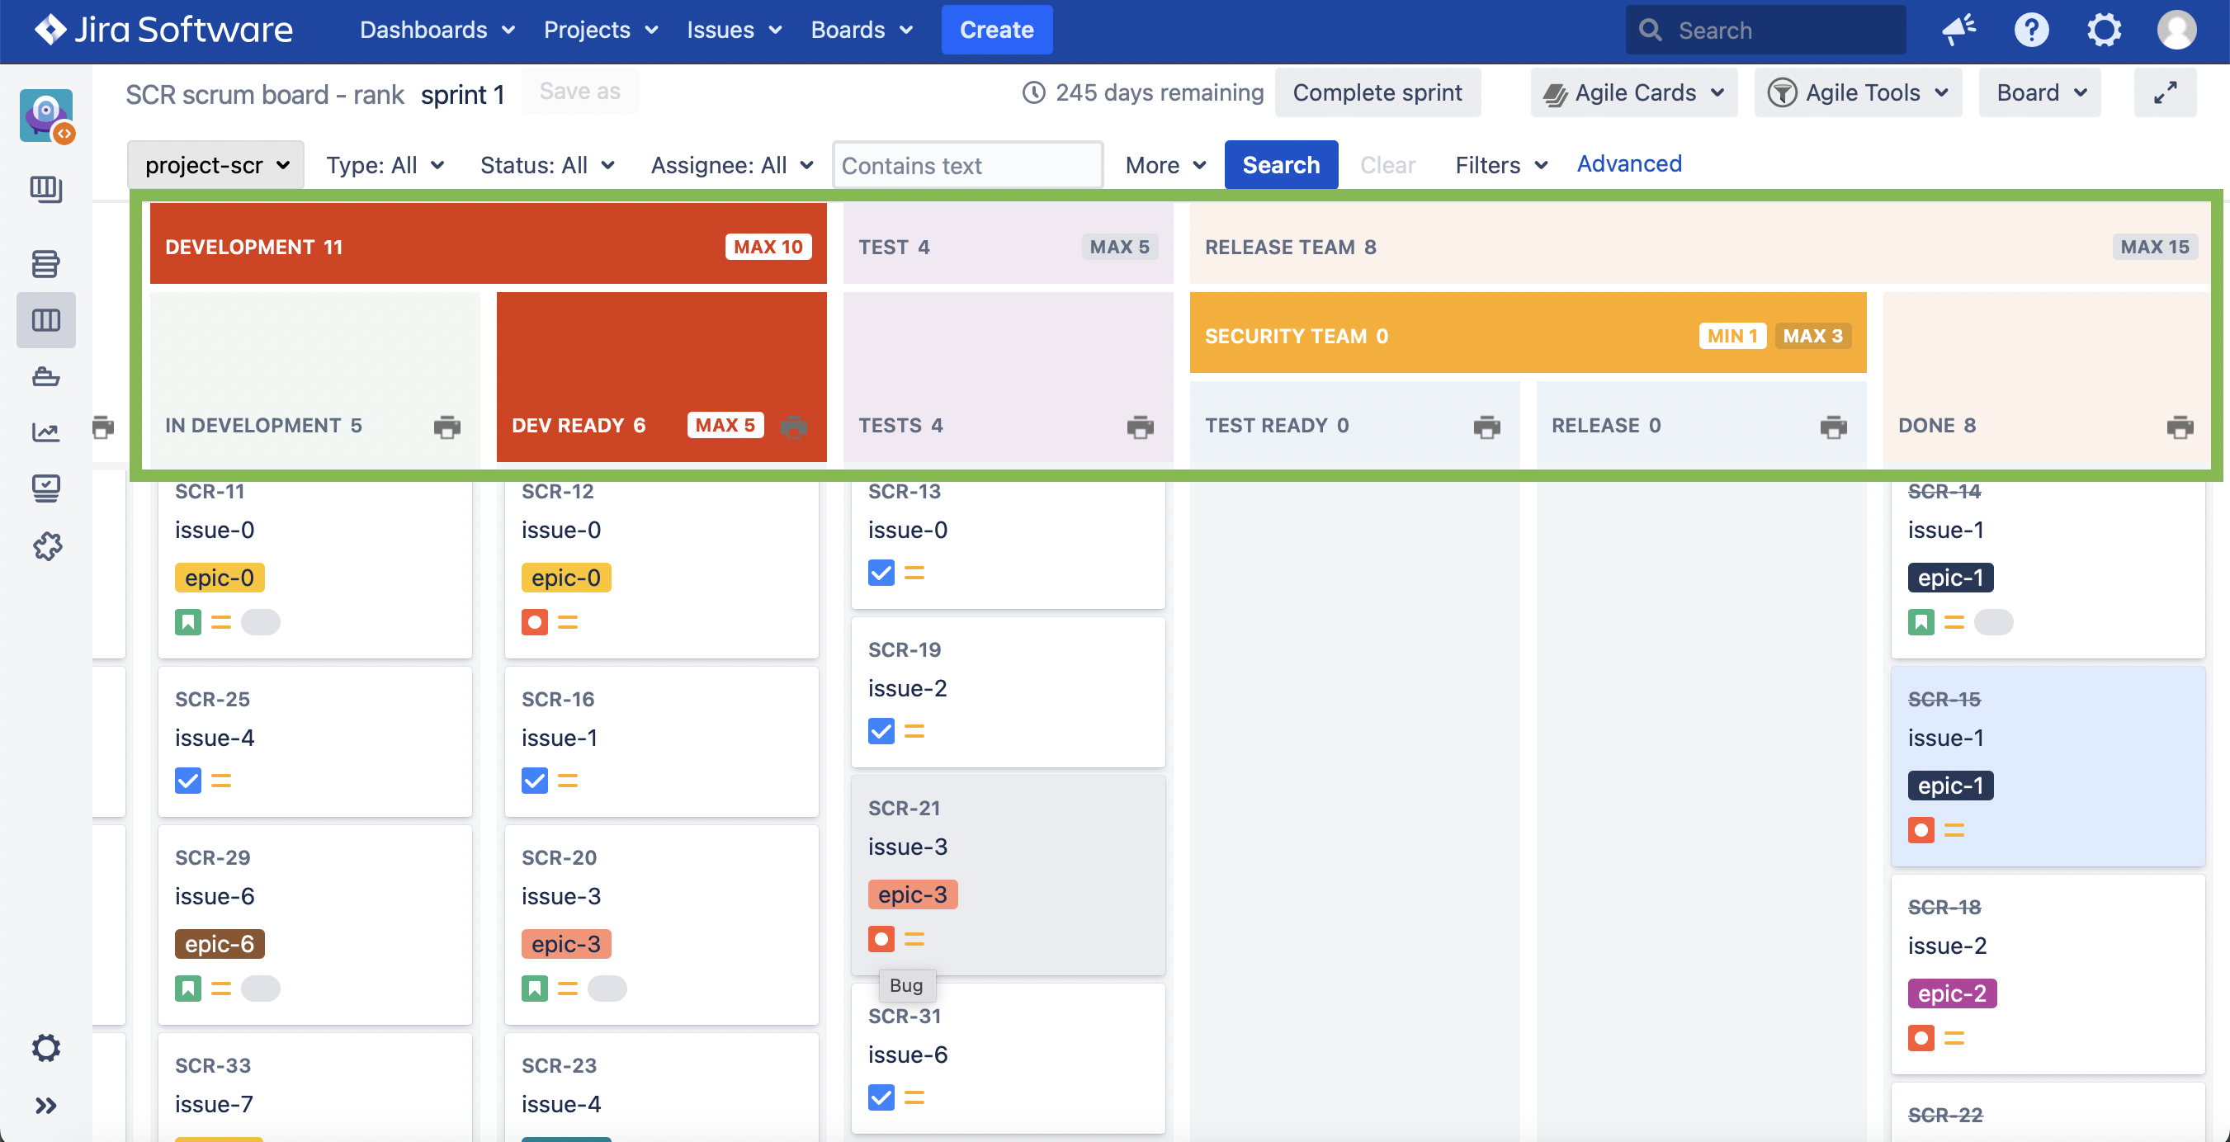Expand the sidebar with double chevron icon
Screen dimensions: 2230x1142
[x=45, y=1105]
